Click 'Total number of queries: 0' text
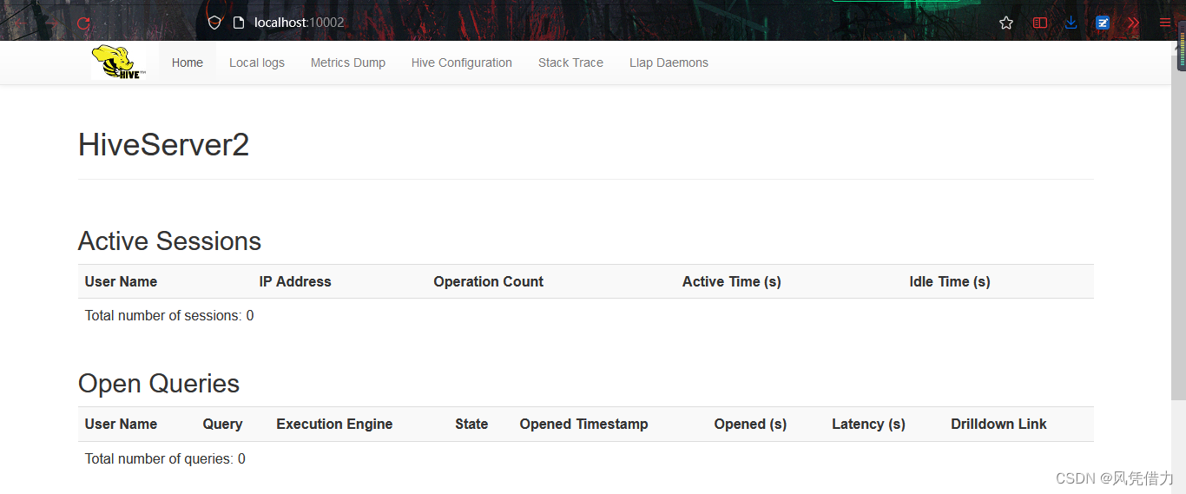Screen dimensions: 1186x494 click(165, 458)
